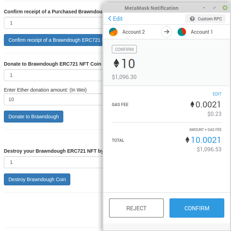
Task: Click the Account 2 avatar icon
Action: tap(113, 32)
